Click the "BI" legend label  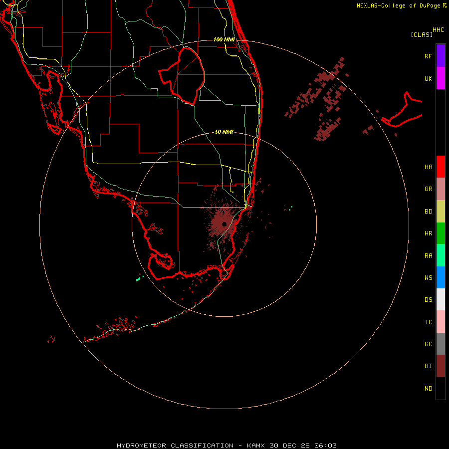(428, 366)
